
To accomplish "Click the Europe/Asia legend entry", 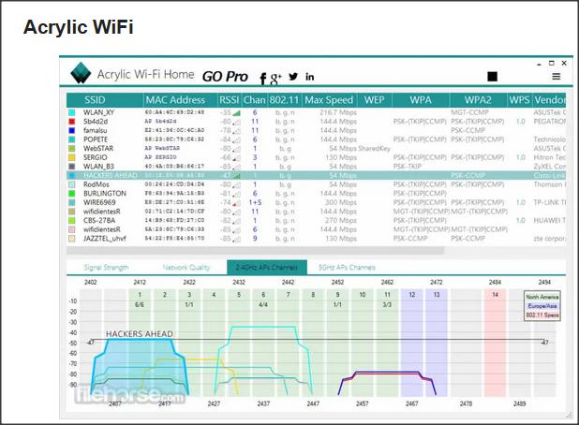I will 542,306.
